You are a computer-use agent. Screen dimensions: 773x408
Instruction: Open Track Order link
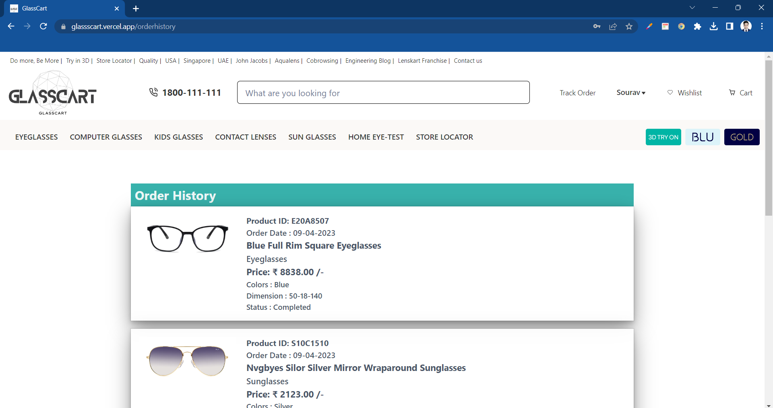[x=577, y=93]
